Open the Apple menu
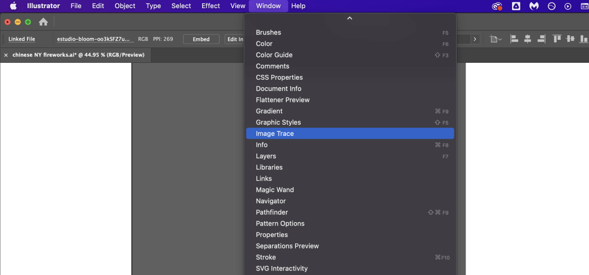 pyautogui.click(x=13, y=6)
